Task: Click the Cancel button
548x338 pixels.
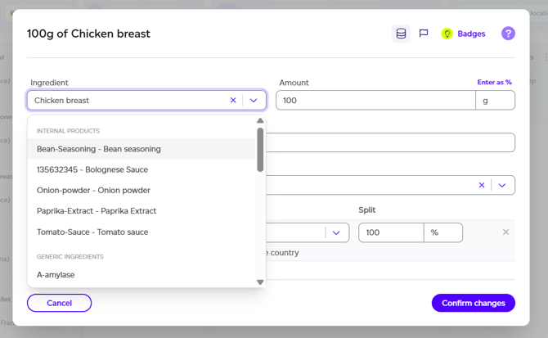Action: coord(60,303)
